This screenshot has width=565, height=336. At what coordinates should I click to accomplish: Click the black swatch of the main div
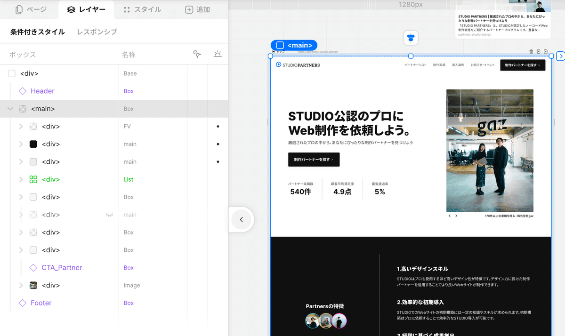pyautogui.click(x=33, y=144)
